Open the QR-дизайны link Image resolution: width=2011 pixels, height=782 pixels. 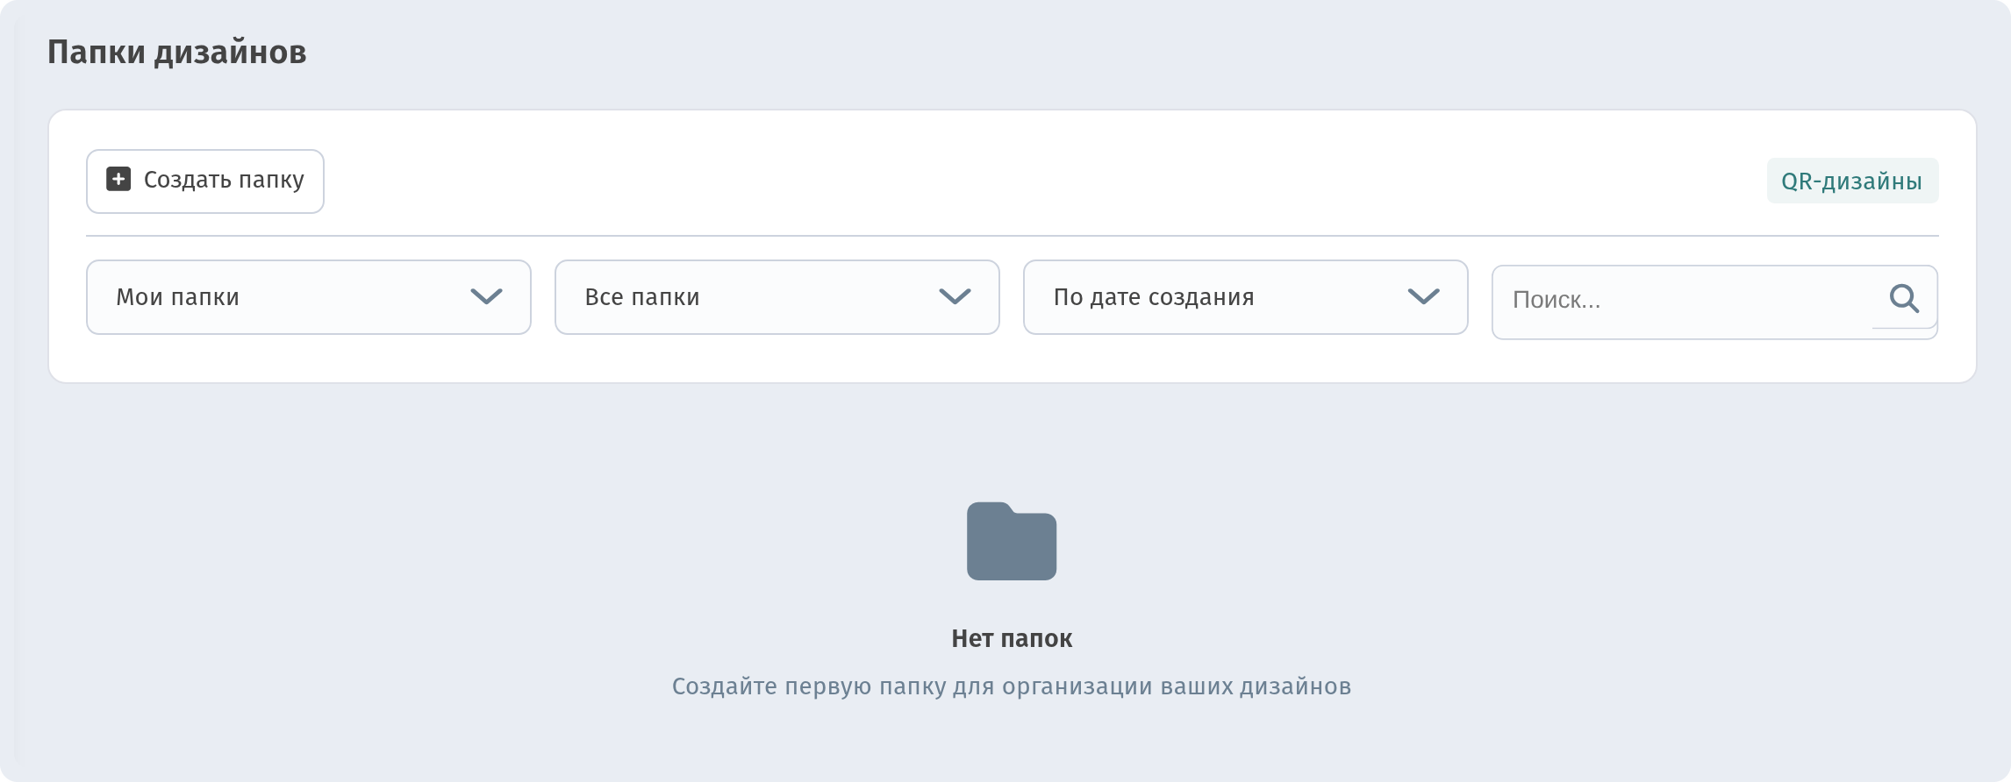pyautogui.click(x=1852, y=181)
